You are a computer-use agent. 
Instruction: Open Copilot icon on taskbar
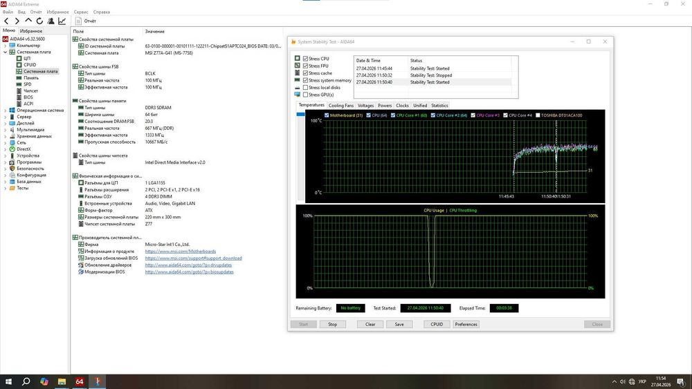(44, 381)
